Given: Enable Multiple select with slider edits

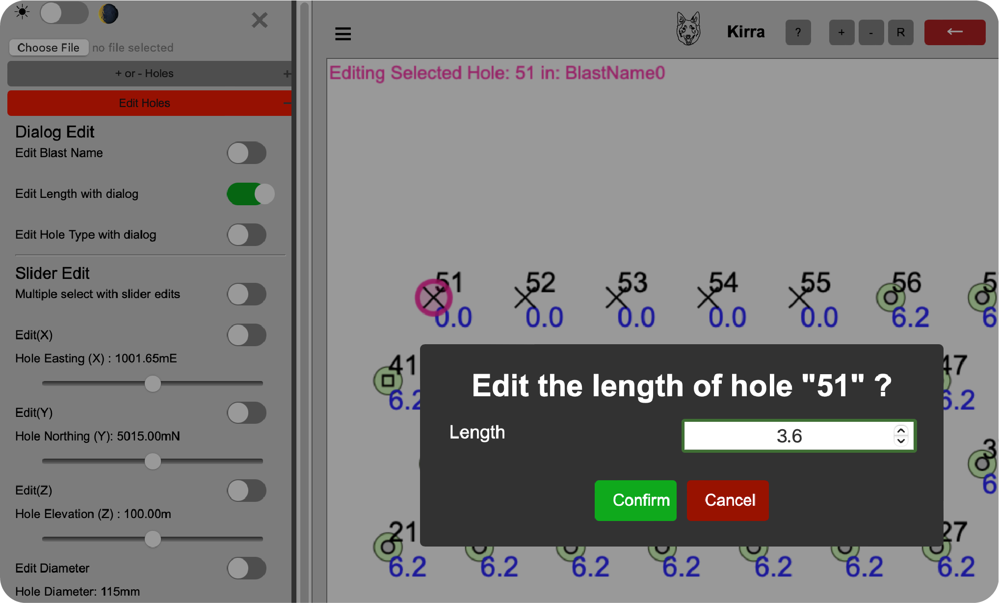Looking at the screenshot, I should 247,294.
